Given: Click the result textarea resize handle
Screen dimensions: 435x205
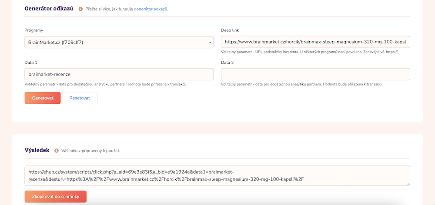Looking at the screenshot, I should tap(408, 184).
